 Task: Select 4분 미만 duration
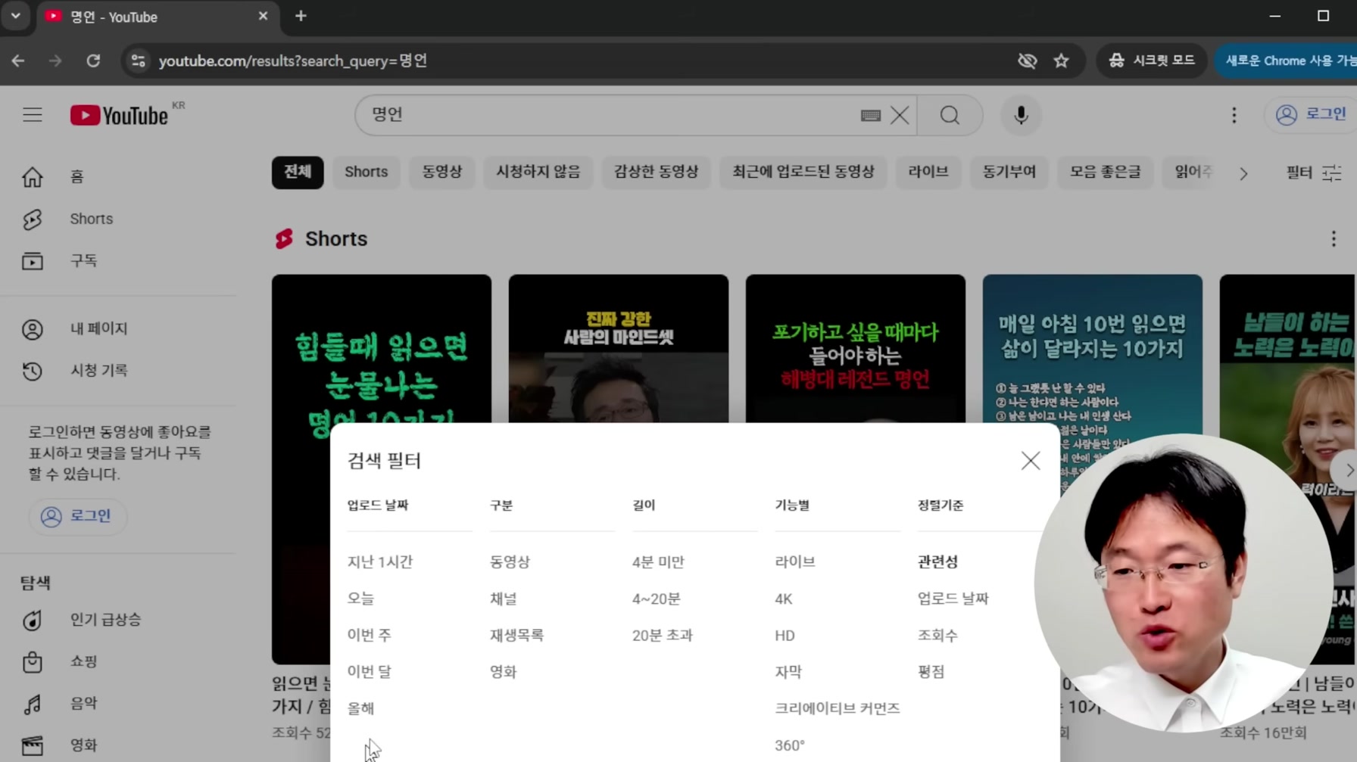(x=658, y=561)
